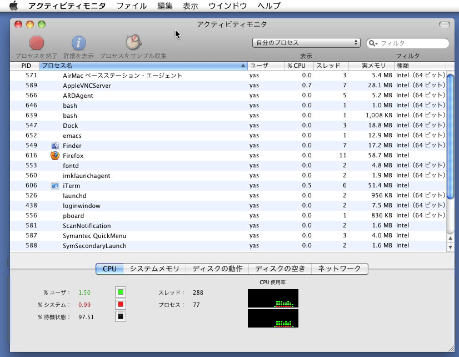Click the Firefox app icon in the process list
Viewport: 459px width, 357px height.
point(55,156)
